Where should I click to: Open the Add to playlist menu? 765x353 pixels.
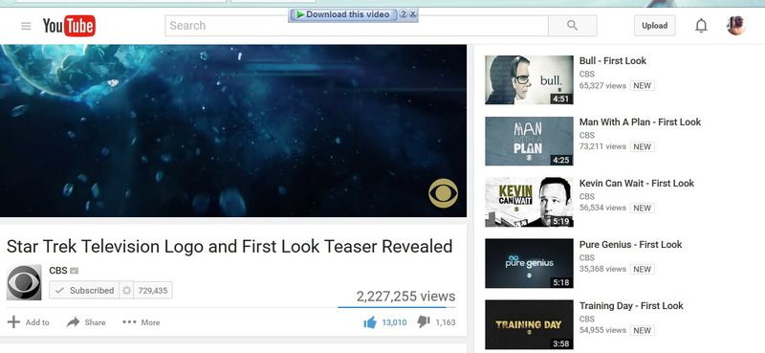(29, 322)
